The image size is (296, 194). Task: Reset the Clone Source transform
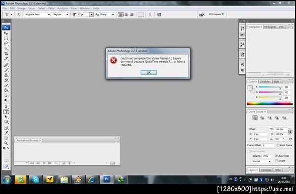pyautogui.click(x=290, y=139)
